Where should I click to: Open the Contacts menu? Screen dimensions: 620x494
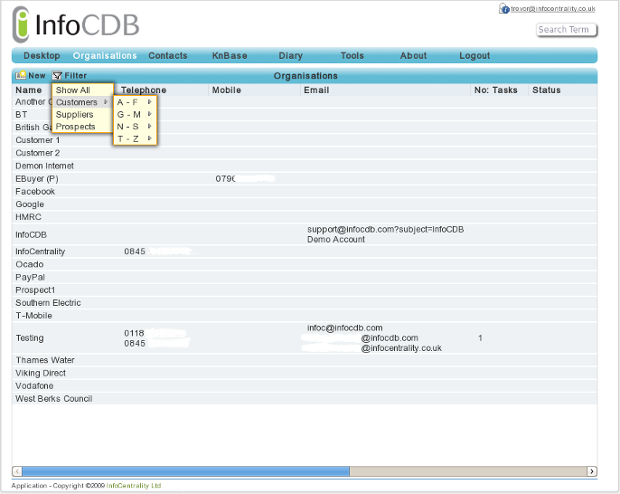click(x=168, y=56)
